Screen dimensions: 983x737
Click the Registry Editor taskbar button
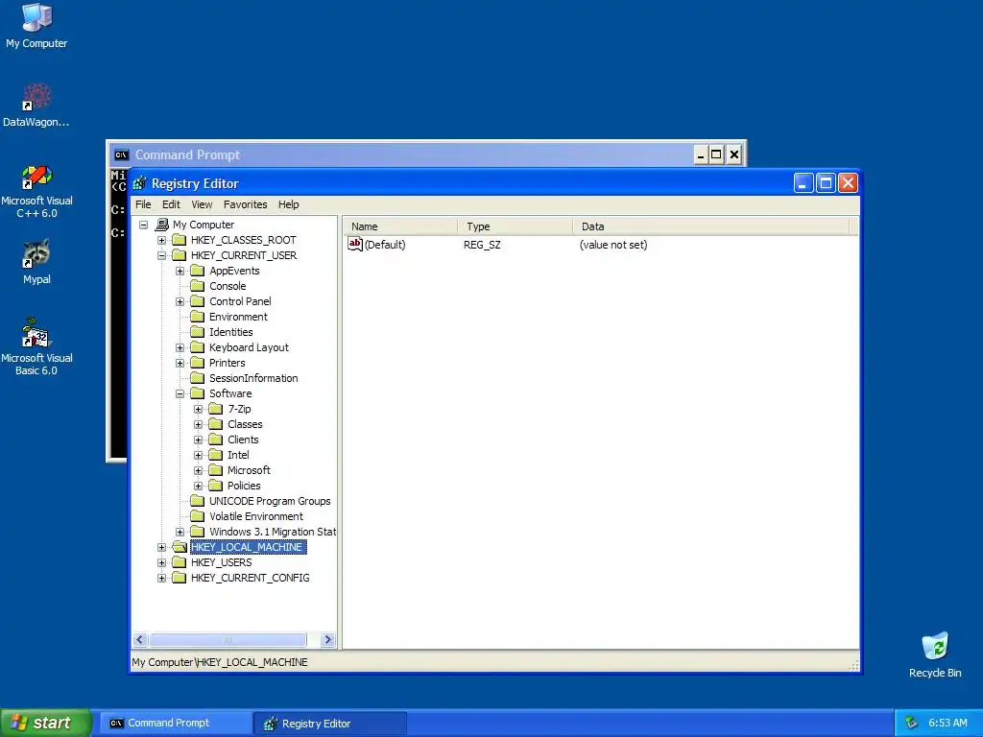tap(330, 724)
